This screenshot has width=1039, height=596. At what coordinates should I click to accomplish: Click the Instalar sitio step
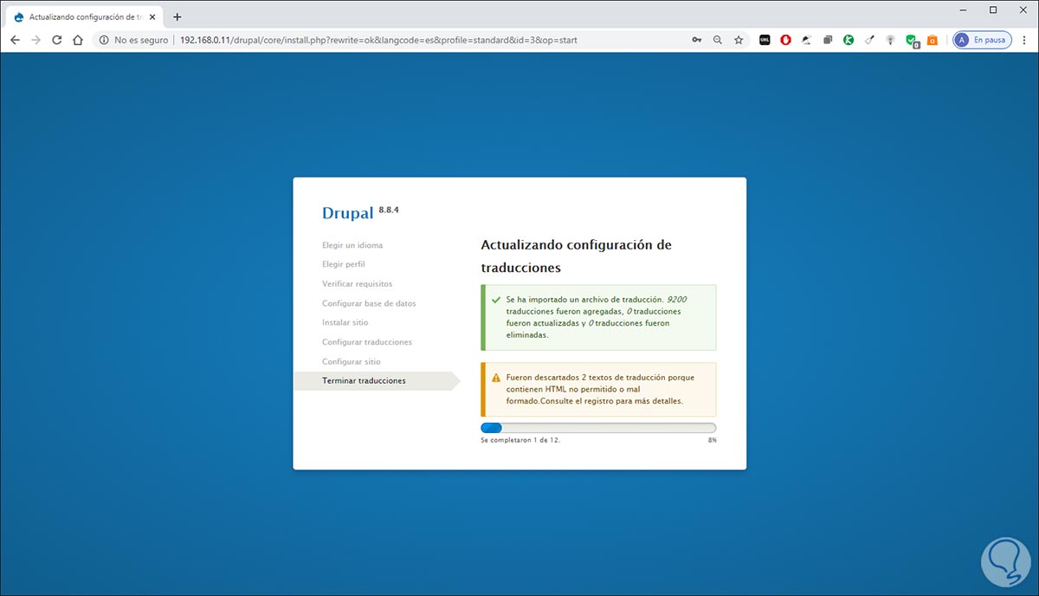click(345, 322)
